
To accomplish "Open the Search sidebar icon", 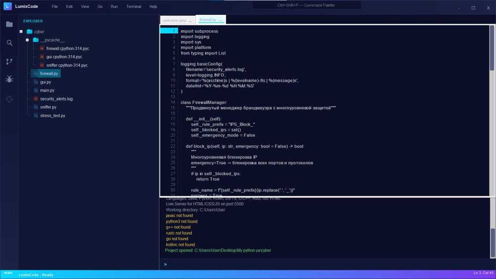I will coord(9,43).
